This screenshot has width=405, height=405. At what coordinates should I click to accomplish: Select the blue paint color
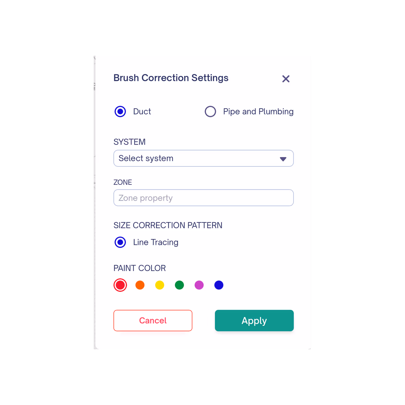click(x=219, y=285)
